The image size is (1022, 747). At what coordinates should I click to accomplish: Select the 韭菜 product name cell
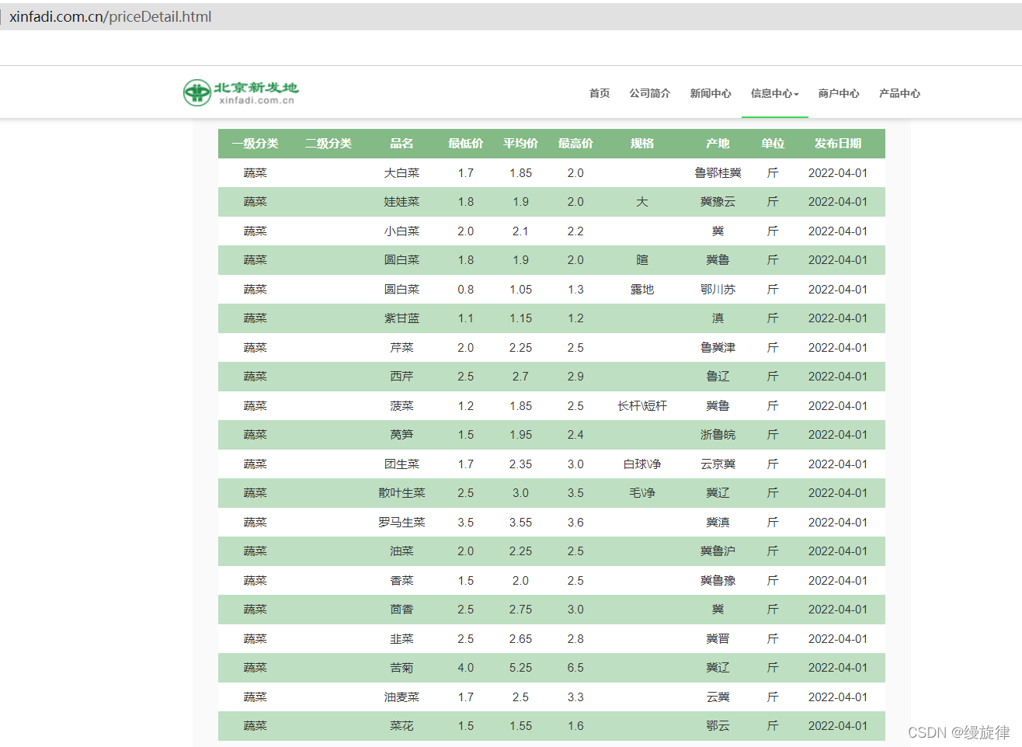click(x=401, y=639)
